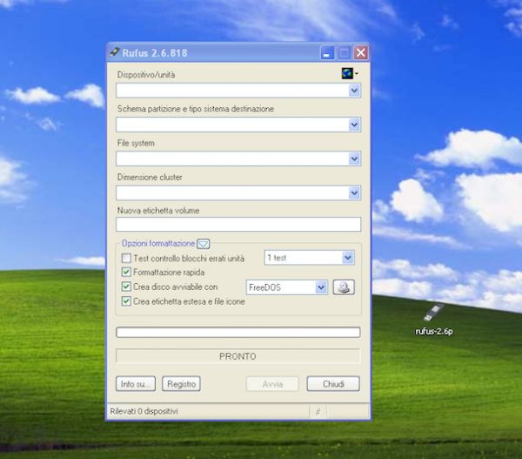Viewport: 522px width, 459px height.
Task: Minimize the Rufus window
Action: [x=328, y=53]
